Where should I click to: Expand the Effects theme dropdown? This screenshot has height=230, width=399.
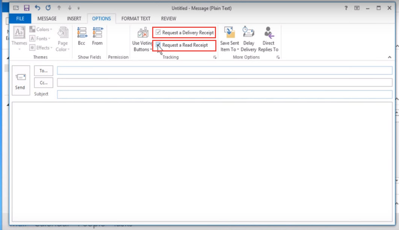41,48
